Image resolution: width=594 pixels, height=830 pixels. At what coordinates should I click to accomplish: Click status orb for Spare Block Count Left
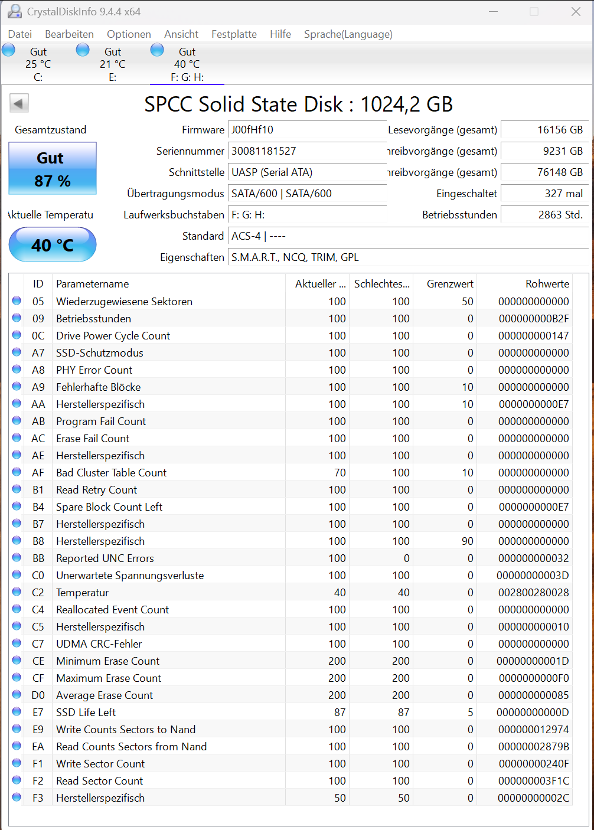[17, 506]
